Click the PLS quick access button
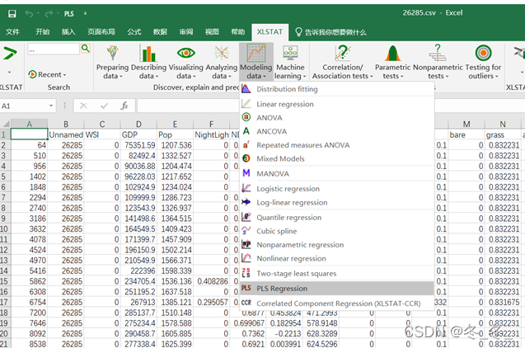Viewport: 525px width, 348px height. point(69,14)
